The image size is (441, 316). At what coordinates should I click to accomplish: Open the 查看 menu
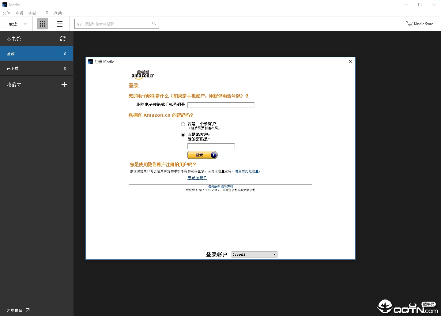pyautogui.click(x=19, y=13)
